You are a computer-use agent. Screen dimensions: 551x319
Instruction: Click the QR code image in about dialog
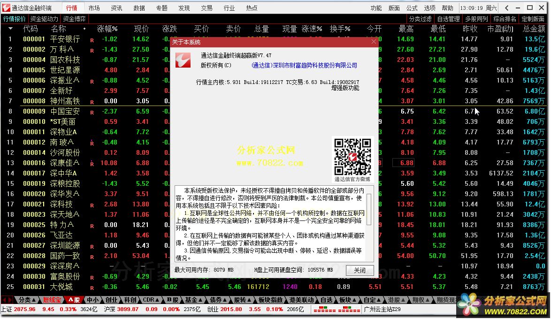coord(352,157)
